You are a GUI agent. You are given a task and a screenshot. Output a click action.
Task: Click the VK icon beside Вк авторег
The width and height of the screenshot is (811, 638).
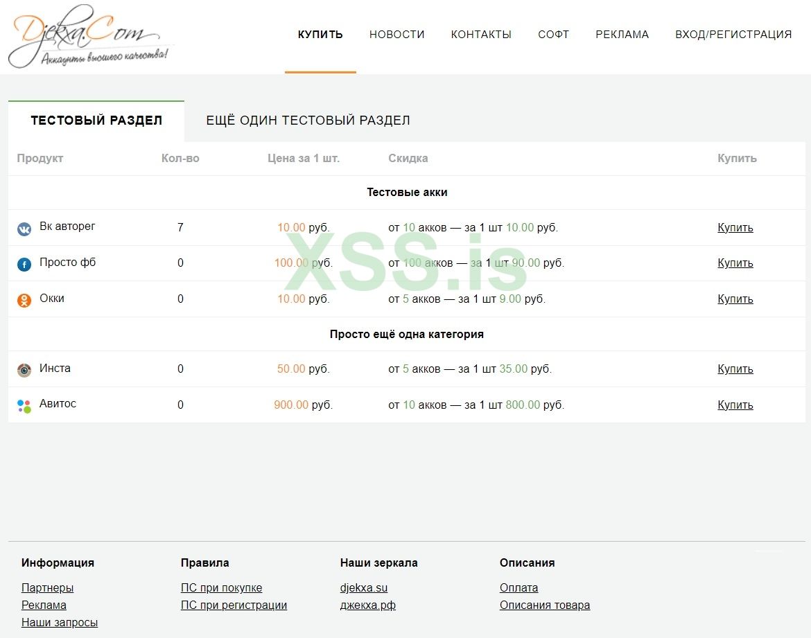point(24,229)
